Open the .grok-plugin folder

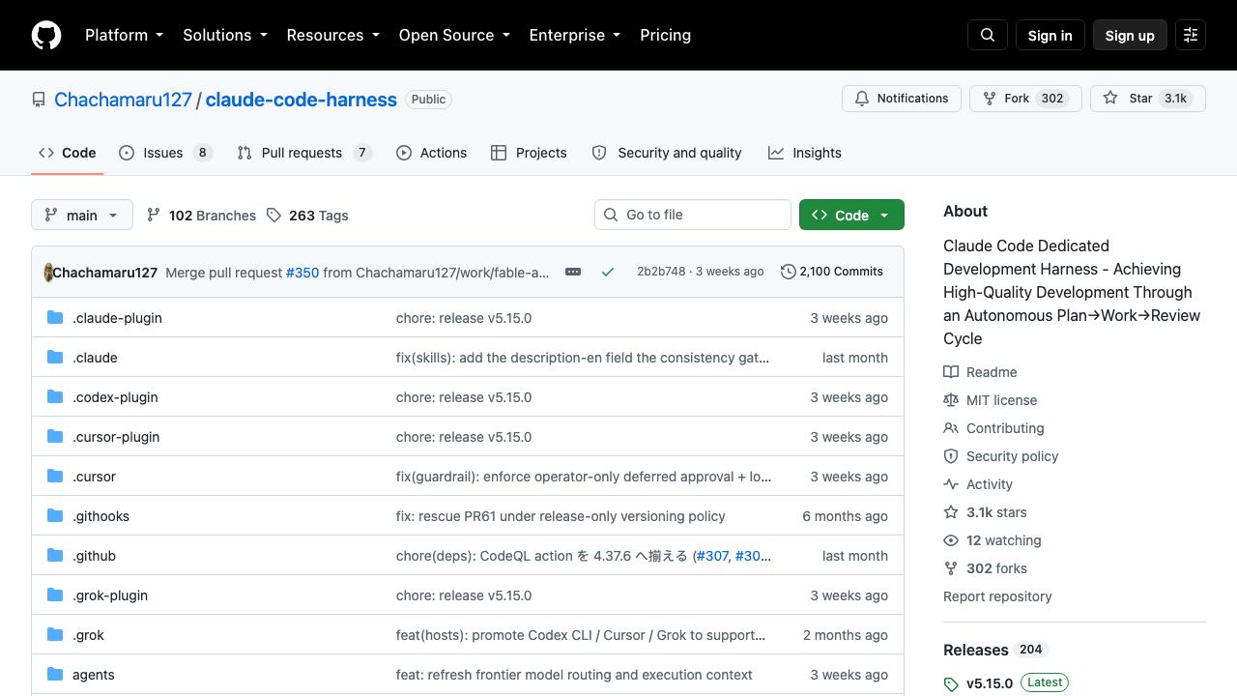110,595
